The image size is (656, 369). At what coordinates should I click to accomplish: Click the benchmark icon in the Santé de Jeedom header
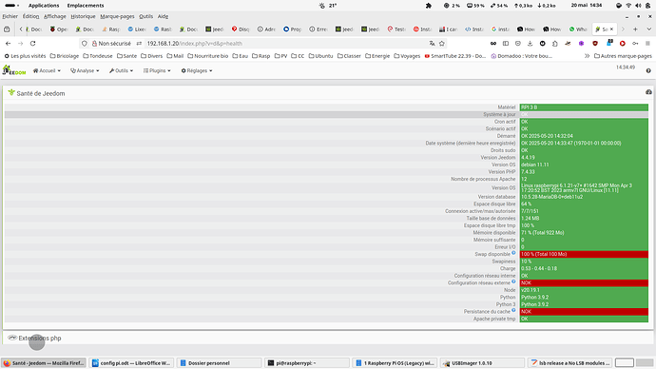(648, 92)
